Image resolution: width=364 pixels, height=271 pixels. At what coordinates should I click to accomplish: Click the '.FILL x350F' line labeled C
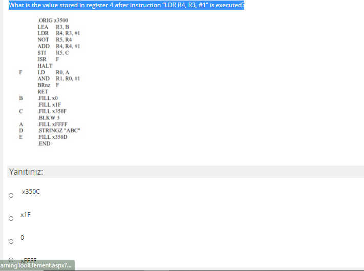pyautogui.click(x=52, y=111)
